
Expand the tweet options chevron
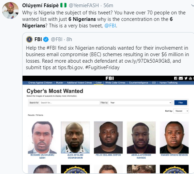[192, 5]
